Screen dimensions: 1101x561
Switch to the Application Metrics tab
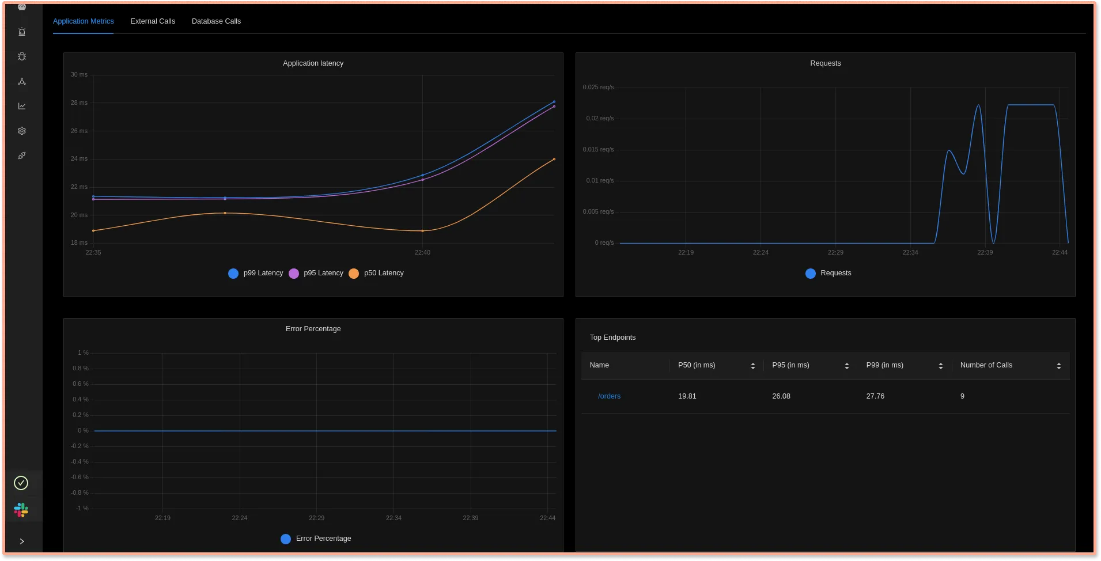84,21
